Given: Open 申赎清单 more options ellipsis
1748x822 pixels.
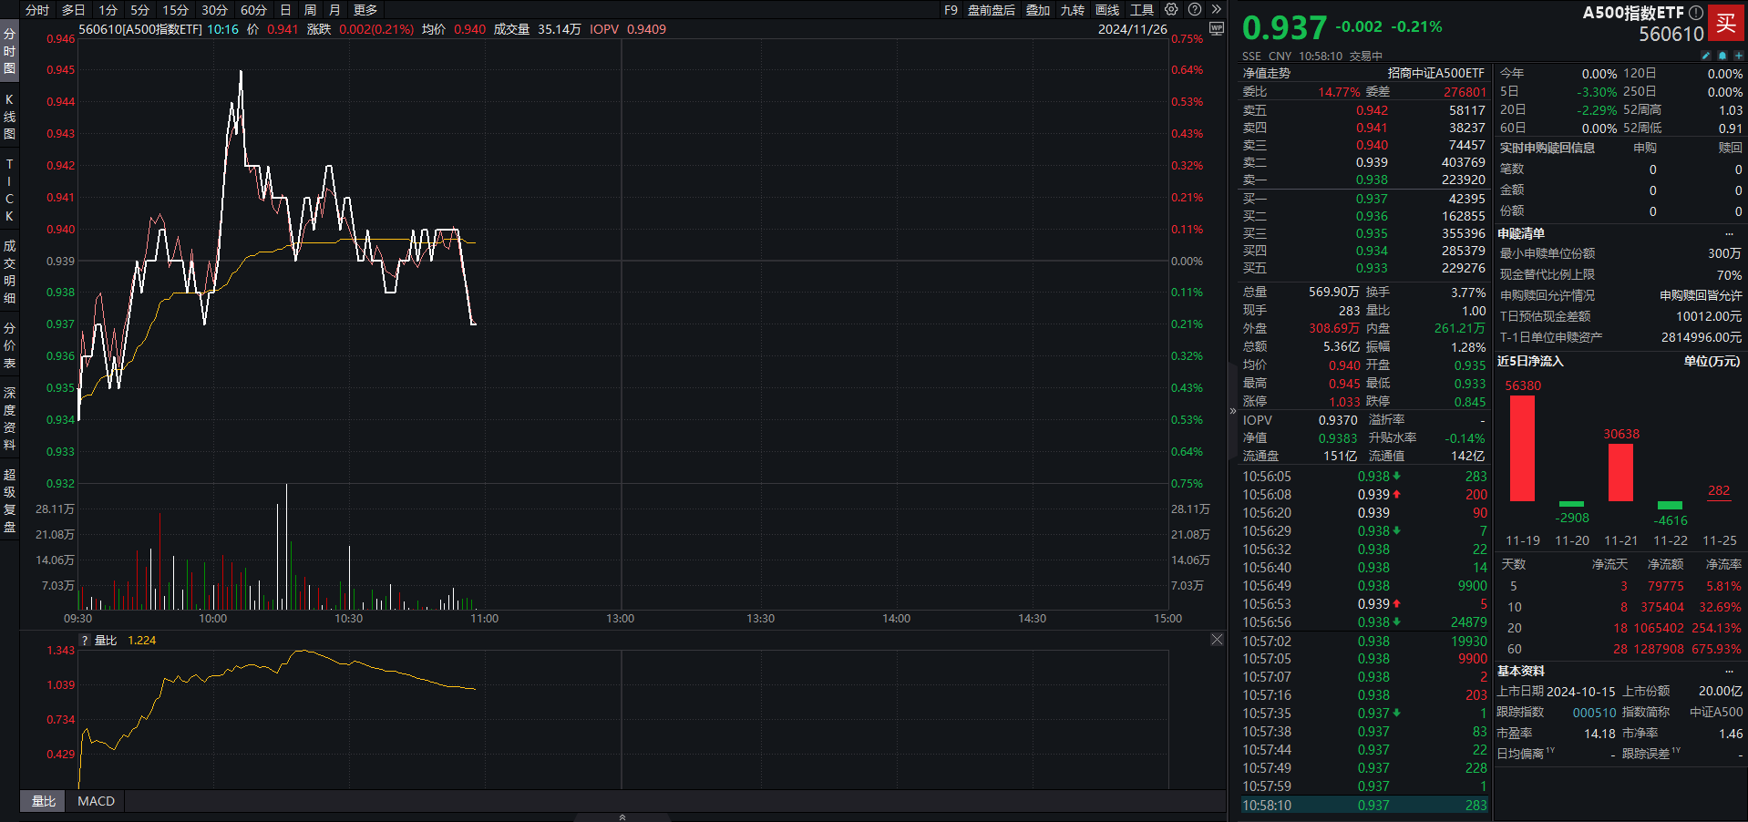Looking at the screenshot, I should pos(1729,233).
